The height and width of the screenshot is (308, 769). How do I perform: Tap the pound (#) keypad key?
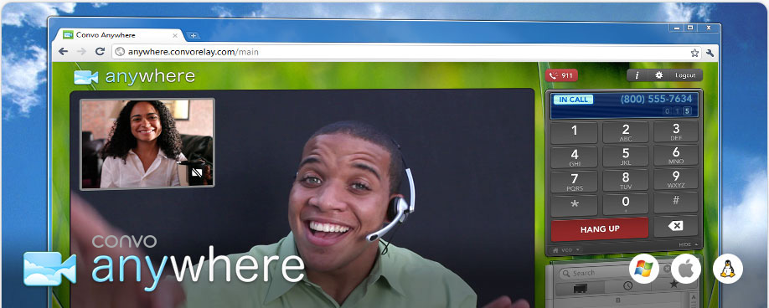[x=676, y=203]
